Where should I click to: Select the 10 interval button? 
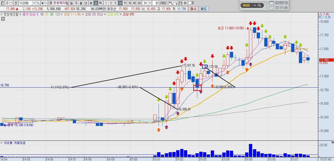point(120,3)
